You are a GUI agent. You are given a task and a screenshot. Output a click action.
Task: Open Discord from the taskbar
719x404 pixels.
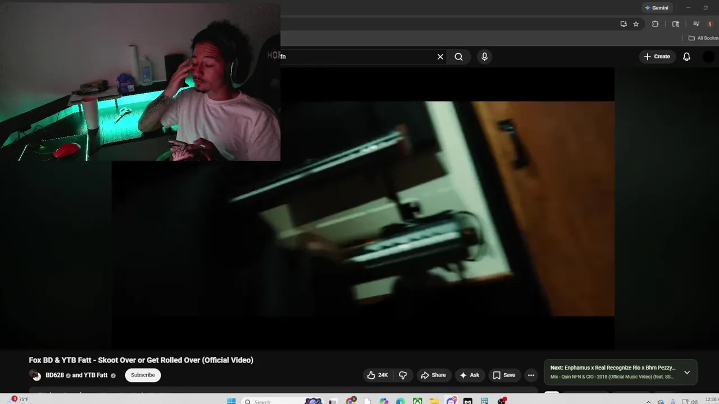click(451, 401)
